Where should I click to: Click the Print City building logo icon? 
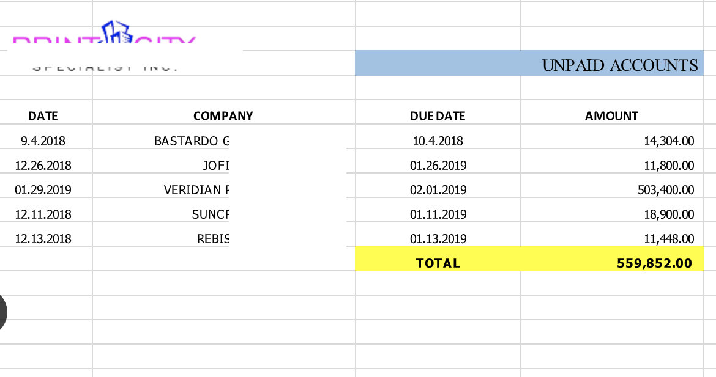(x=116, y=33)
